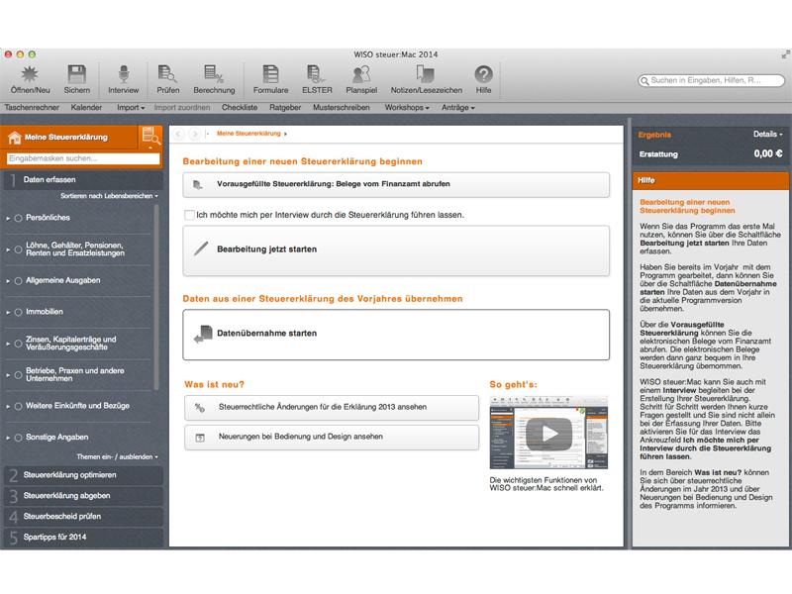792x594 pixels.
Task: Launch the Planspiel tool
Action: coord(361,74)
